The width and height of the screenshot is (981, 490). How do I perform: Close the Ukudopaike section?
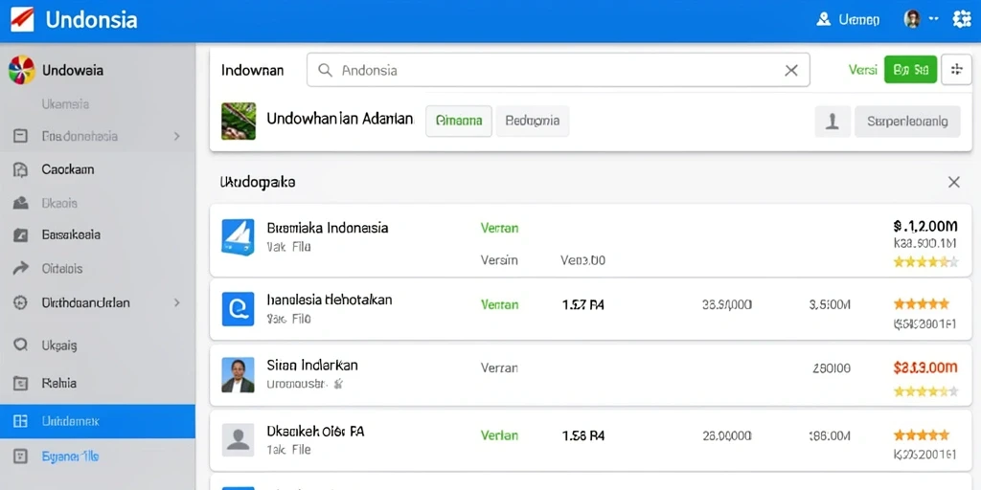(x=953, y=183)
